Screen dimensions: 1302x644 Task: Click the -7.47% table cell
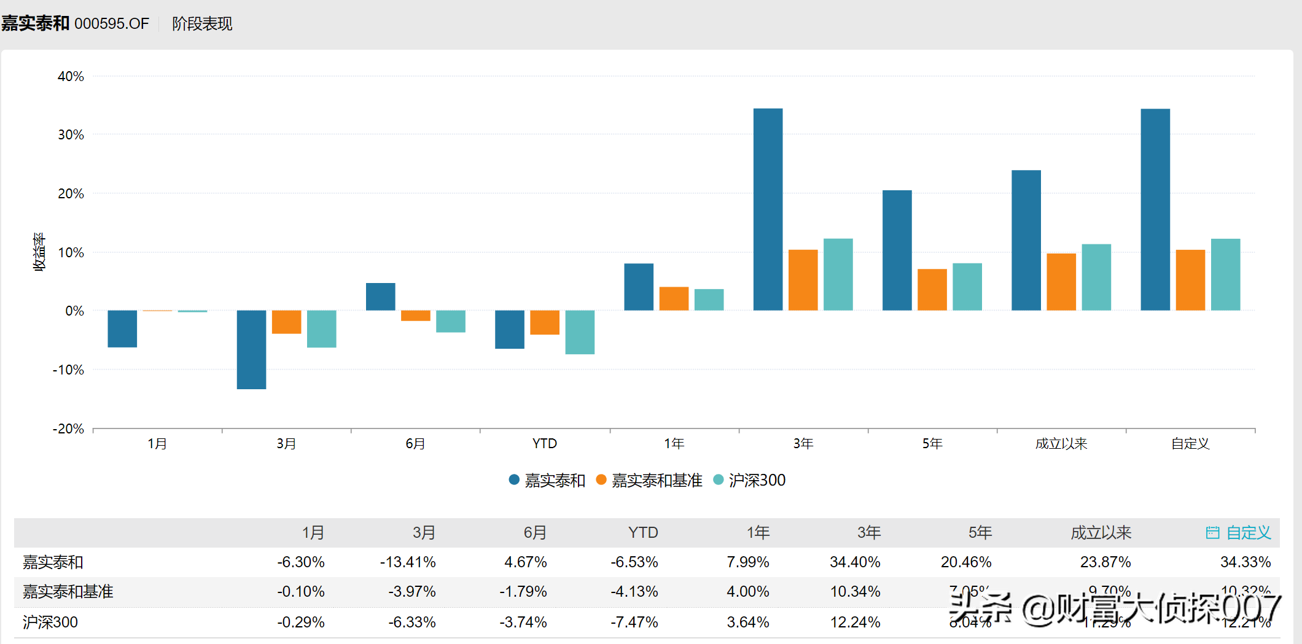pos(634,622)
